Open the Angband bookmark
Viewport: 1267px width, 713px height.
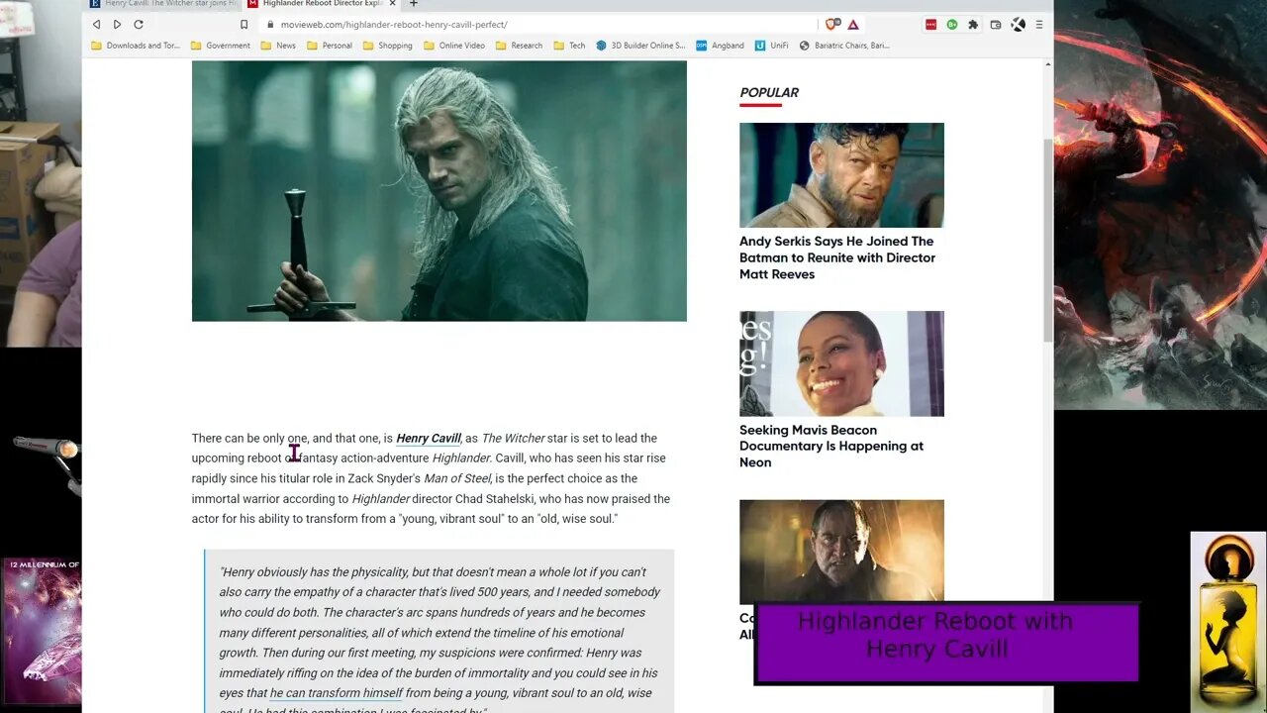[x=720, y=46]
